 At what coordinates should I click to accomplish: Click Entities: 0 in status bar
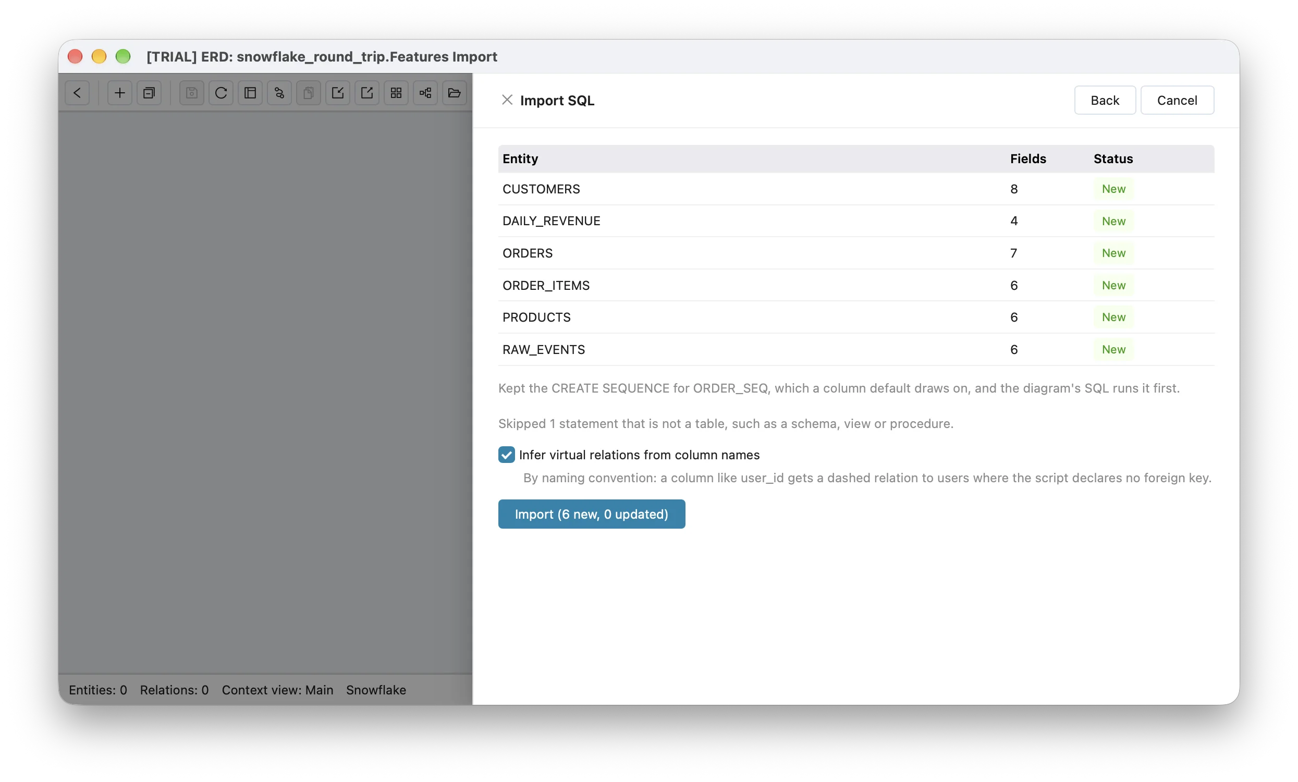(x=98, y=690)
